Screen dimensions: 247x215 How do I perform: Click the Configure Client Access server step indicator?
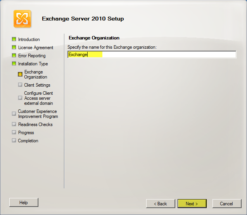pyautogui.click(x=20, y=98)
